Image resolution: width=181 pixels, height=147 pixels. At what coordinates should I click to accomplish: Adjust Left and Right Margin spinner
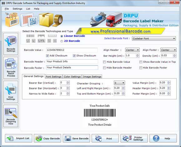[123, 88]
